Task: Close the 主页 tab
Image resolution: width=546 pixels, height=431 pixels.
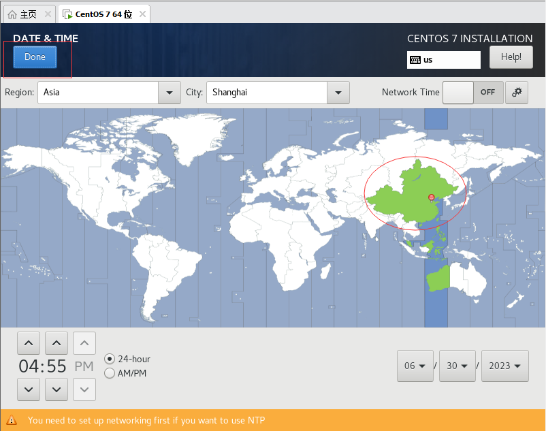Action: tap(48, 14)
